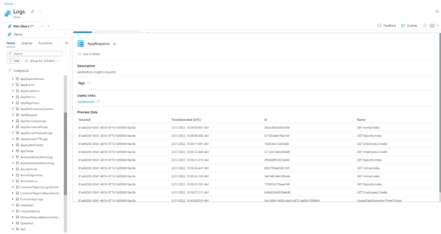Click the timestamp 3/31/2022, 10:39:11.091 AM
This screenshot has width=441, height=234.
pyautogui.click(x=190, y=144)
